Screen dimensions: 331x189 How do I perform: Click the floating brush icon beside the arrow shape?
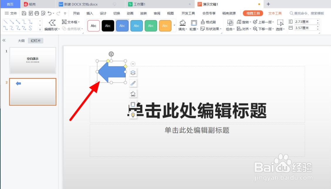[133, 83]
